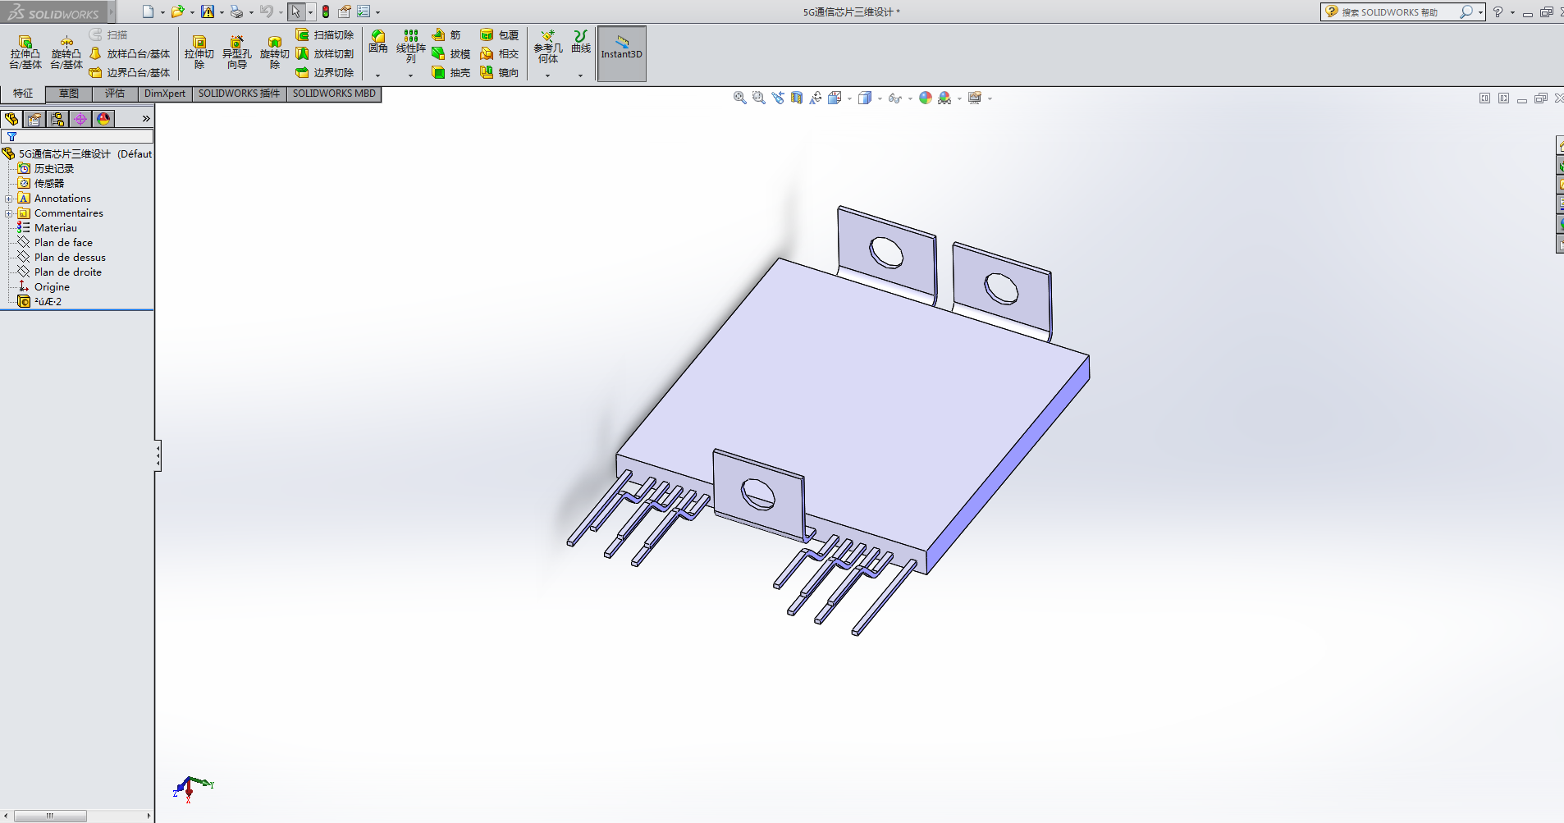Switch to the 特征 features tab

[23, 94]
